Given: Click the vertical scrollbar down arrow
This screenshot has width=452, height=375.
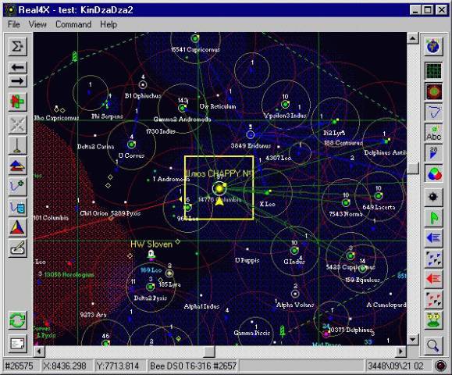Looking at the screenshot, I should (x=413, y=339).
